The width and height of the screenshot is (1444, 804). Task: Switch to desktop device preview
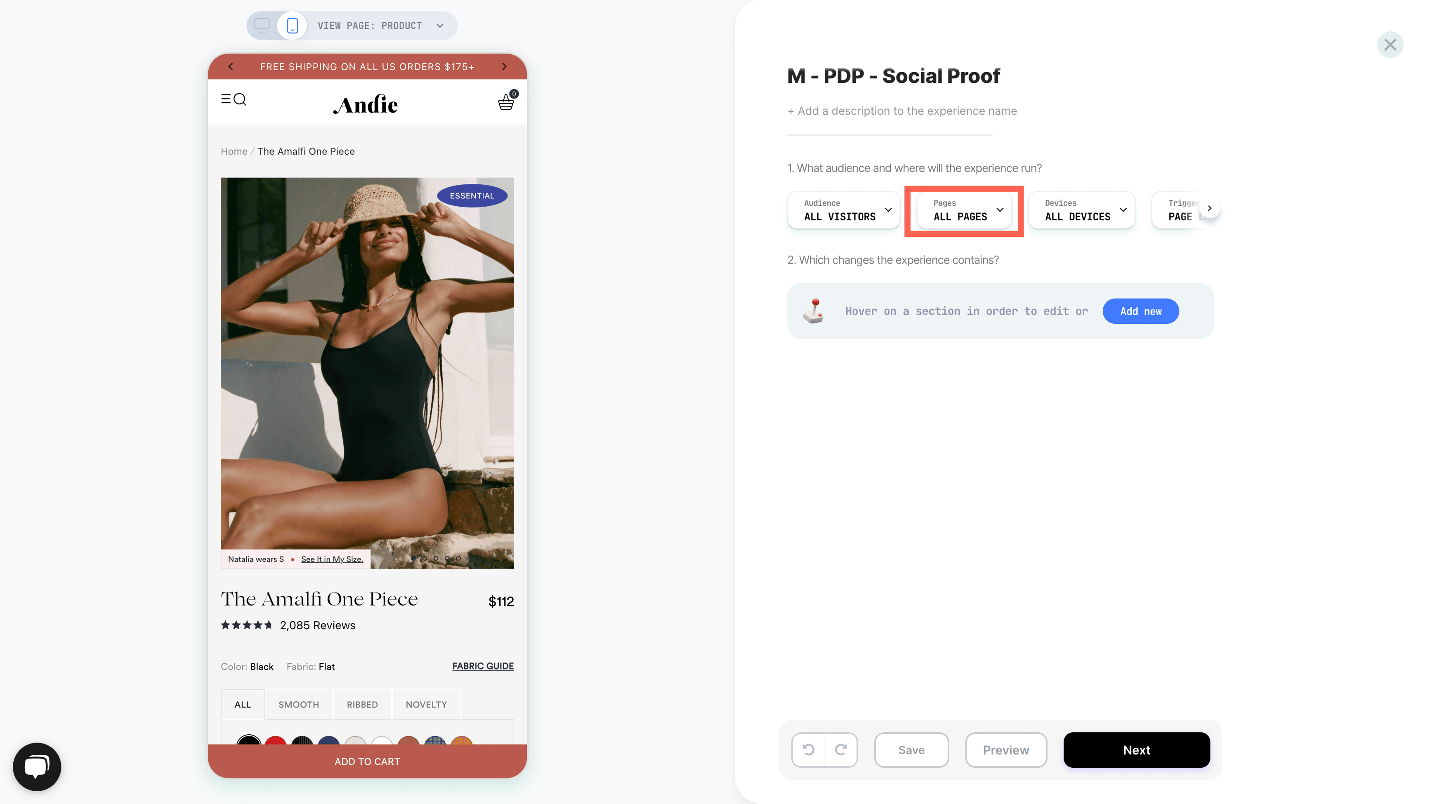(x=262, y=25)
